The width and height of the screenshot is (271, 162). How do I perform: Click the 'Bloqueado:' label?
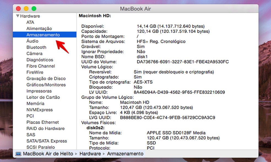pyautogui.click(x=101, y=87)
